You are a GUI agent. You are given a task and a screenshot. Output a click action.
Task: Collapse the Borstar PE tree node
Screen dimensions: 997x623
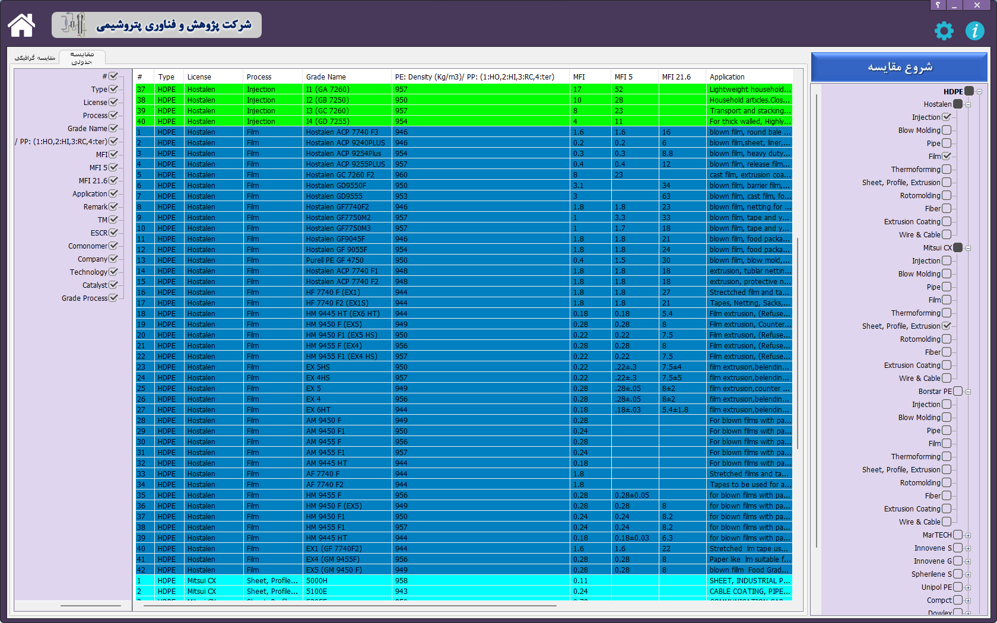pos(968,392)
